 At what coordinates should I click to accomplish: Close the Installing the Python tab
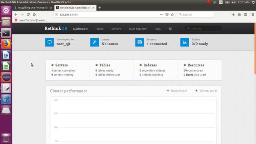click(51, 8)
